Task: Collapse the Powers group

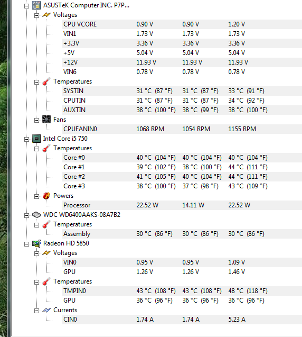Action: coord(36,196)
